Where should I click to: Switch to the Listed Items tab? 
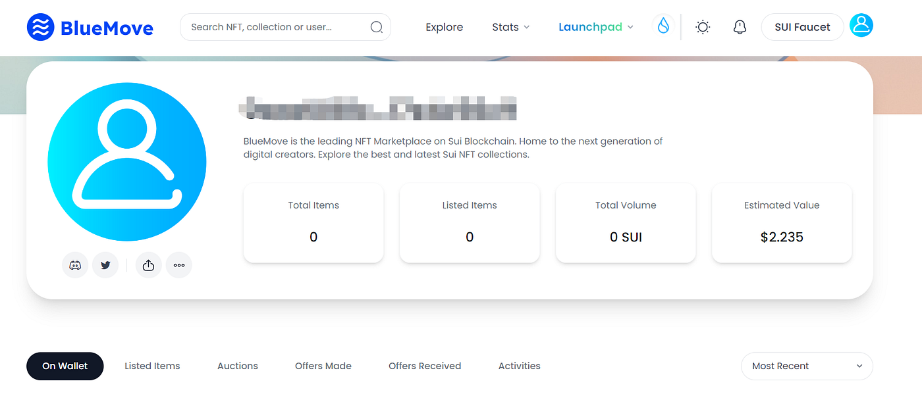(x=152, y=366)
